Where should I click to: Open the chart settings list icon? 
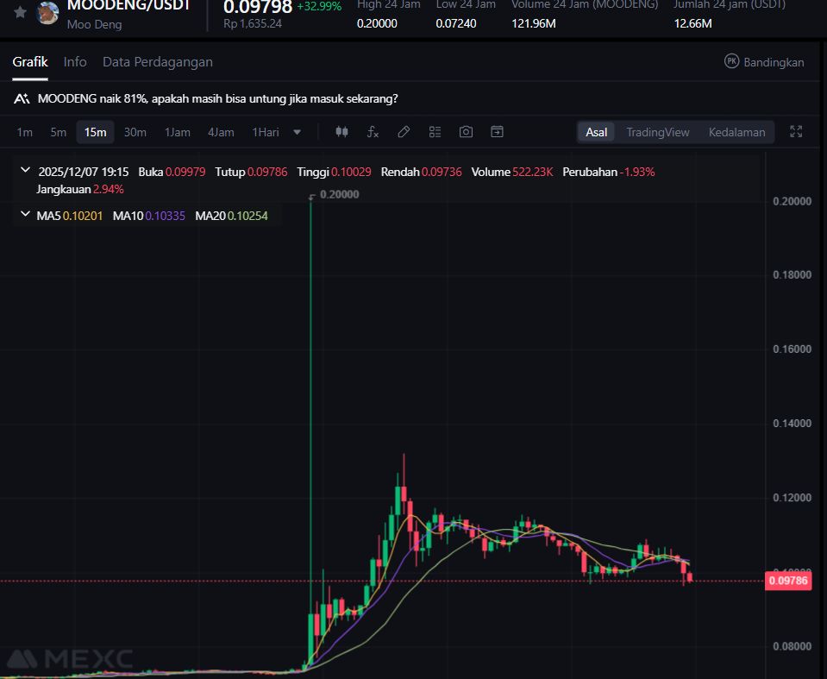435,132
